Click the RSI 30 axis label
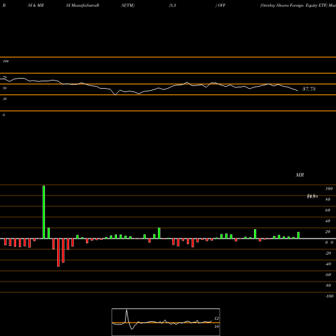Screen dimensions: 336x336 tap(5, 99)
